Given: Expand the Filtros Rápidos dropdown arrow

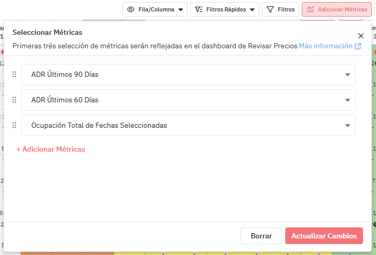Looking at the screenshot, I should tap(252, 9).
